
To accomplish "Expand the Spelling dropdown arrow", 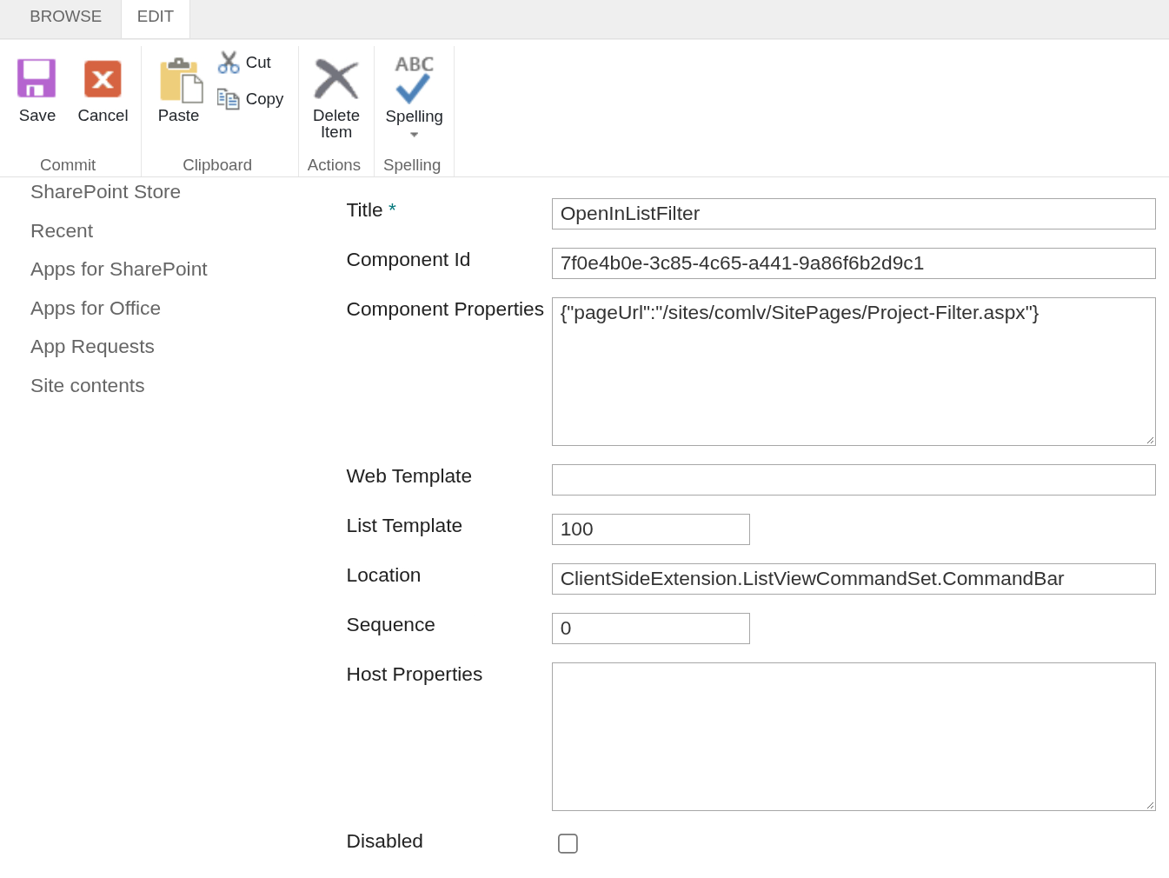I will (415, 135).
